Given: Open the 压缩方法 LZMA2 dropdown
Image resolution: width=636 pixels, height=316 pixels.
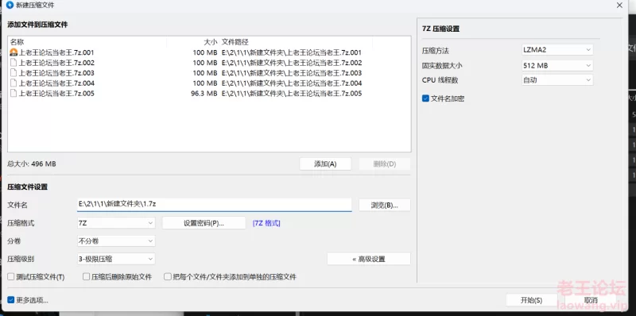Looking at the screenshot, I should tap(557, 50).
